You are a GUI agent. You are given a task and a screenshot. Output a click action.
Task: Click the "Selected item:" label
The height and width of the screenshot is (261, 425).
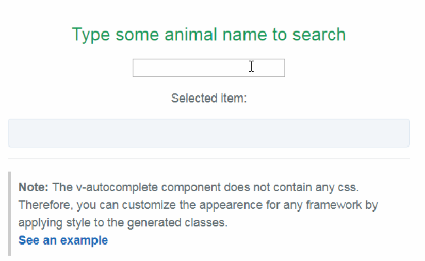pos(209,99)
